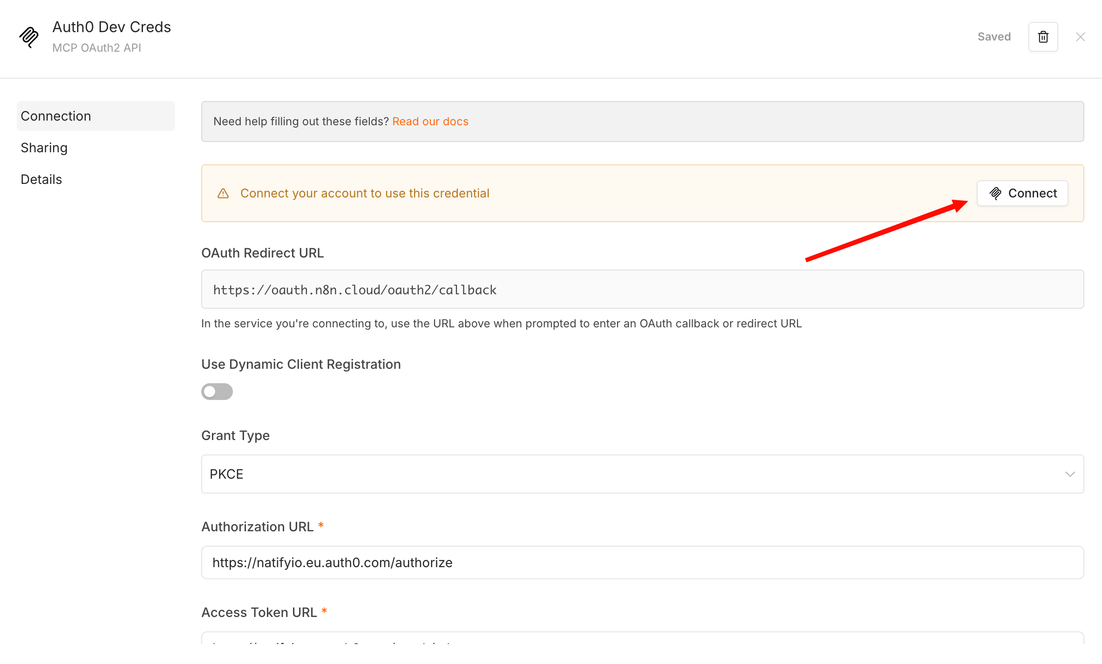Delete credential using the trash icon

(1043, 37)
